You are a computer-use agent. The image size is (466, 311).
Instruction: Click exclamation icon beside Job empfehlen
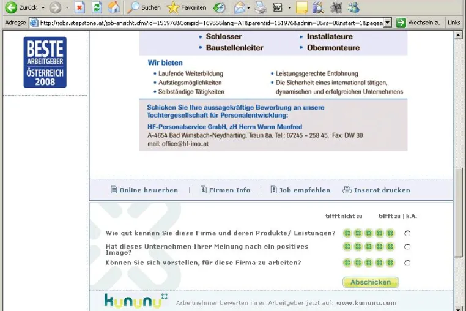pos(273,190)
